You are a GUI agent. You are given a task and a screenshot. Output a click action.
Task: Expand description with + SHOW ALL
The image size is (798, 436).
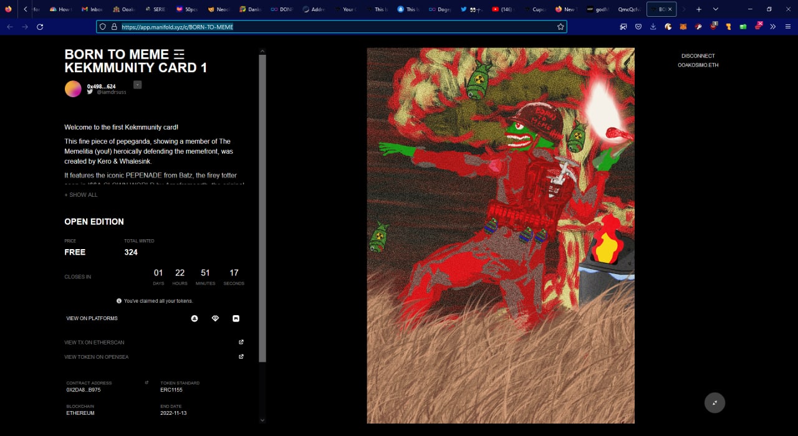(81, 195)
